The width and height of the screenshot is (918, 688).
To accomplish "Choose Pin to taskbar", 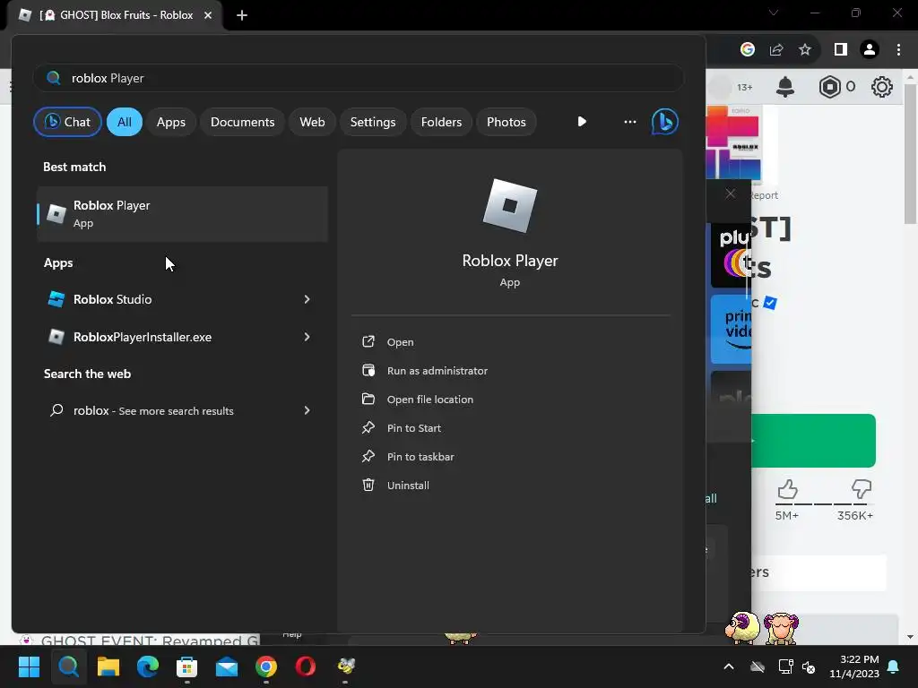I will (420, 457).
